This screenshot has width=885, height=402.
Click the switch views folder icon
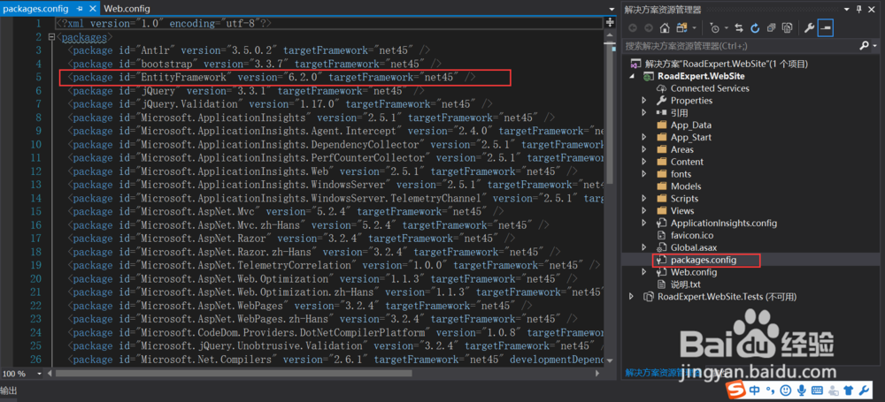click(x=681, y=27)
